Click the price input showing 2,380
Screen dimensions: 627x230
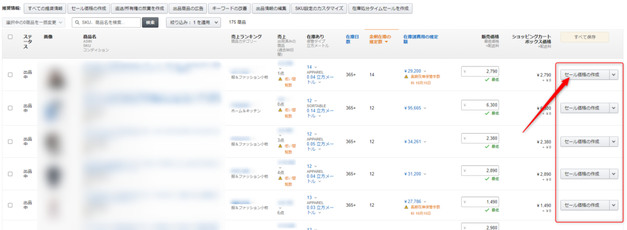tap(480, 138)
